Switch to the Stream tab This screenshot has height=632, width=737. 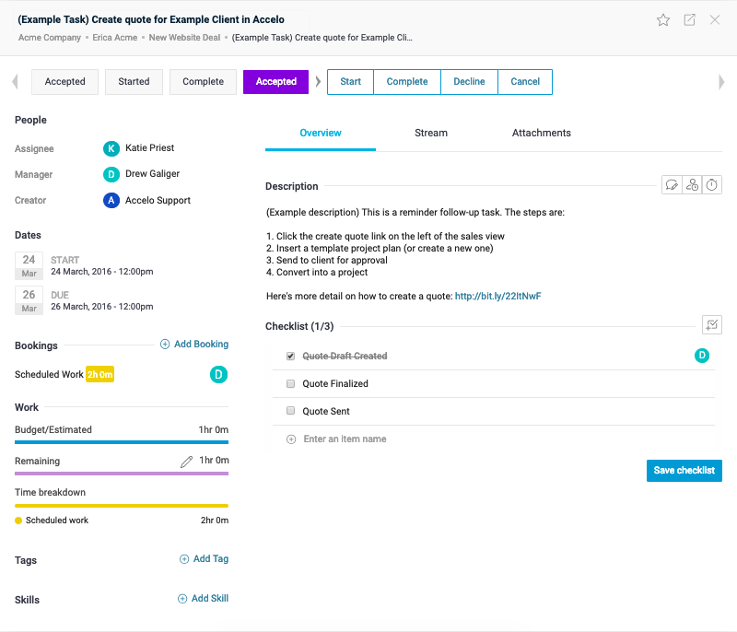tap(430, 133)
